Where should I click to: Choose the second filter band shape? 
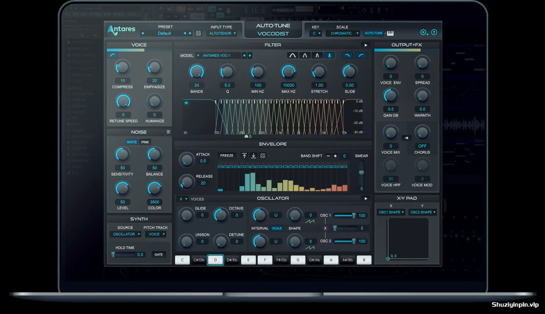[x=305, y=55]
